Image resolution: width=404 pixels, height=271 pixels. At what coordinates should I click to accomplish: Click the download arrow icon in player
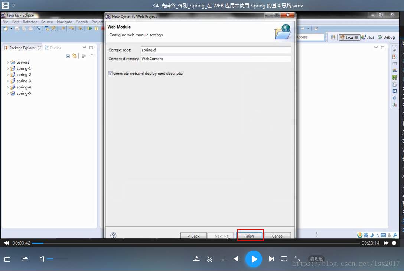(x=223, y=259)
